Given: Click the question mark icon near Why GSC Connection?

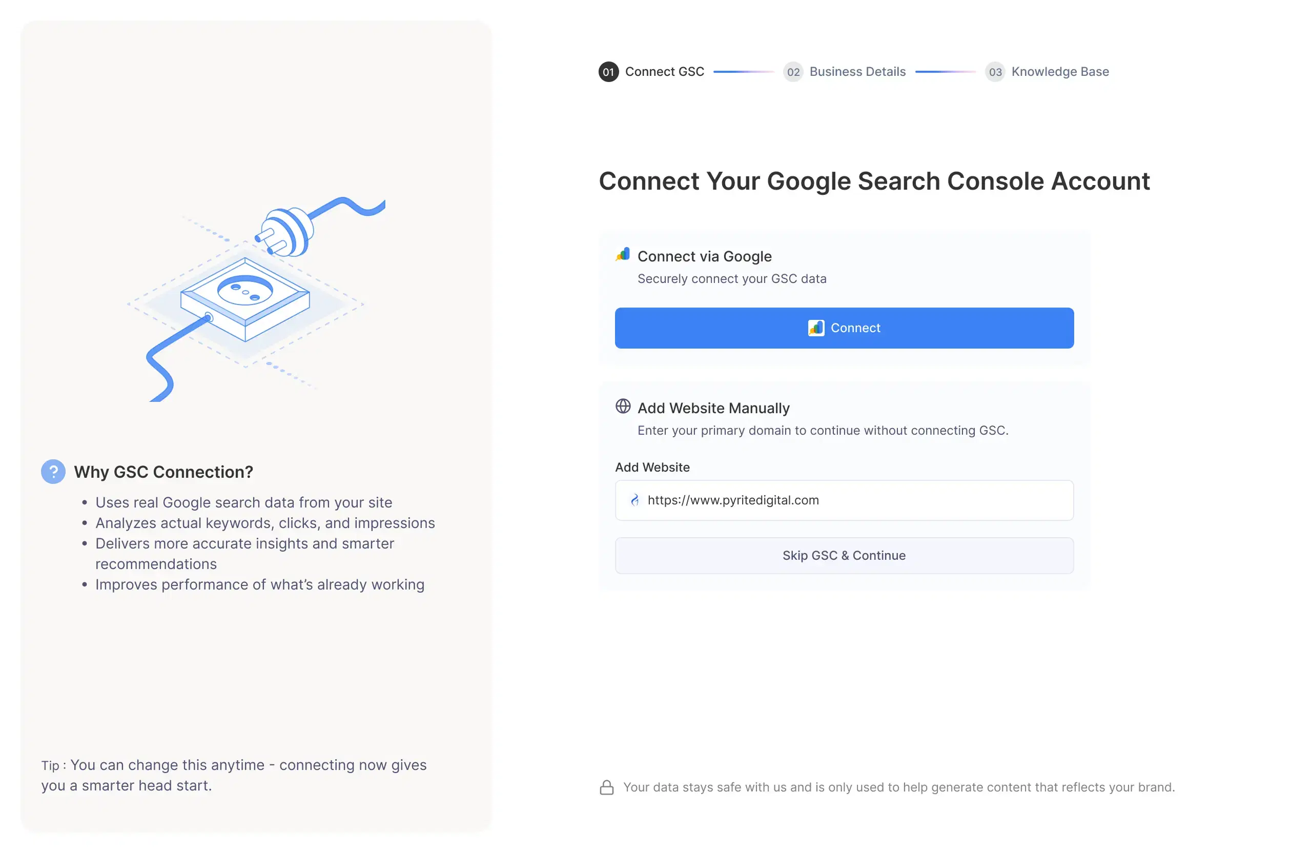Looking at the screenshot, I should 53,472.
